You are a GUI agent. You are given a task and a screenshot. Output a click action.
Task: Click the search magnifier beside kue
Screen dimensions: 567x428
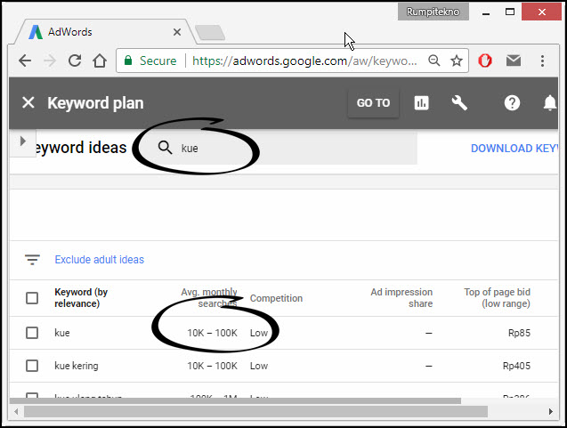pyautogui.click(x=165, y=148)
